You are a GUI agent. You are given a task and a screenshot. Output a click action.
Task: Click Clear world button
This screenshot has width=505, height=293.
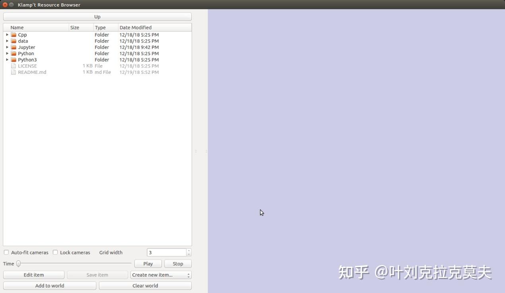pos(145,285)
